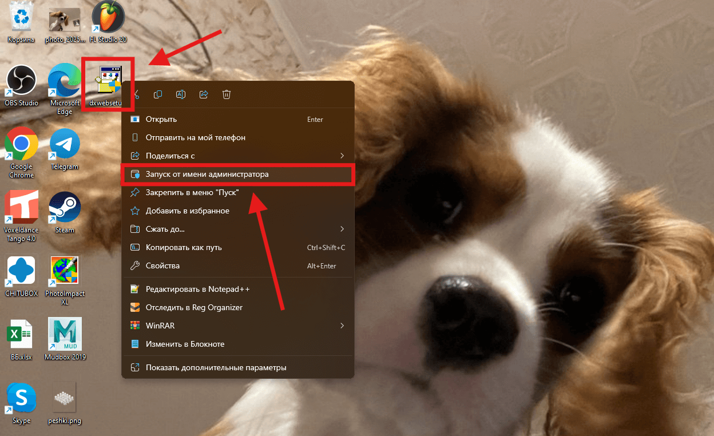Image resolution: width=714 pixels, height=436 pixels.
Task: Select the Telegram desktop icon
Action: (x=64, y=145)
